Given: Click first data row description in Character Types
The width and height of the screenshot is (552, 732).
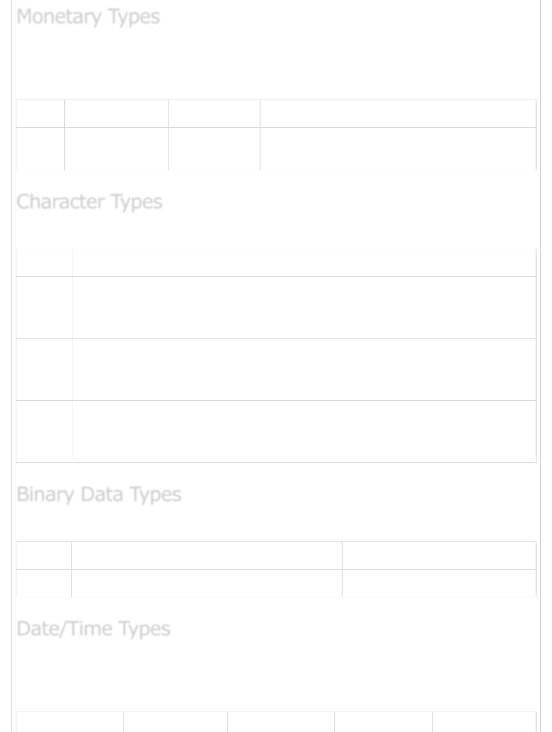Looking at the screenshot, I should (304, 308).
